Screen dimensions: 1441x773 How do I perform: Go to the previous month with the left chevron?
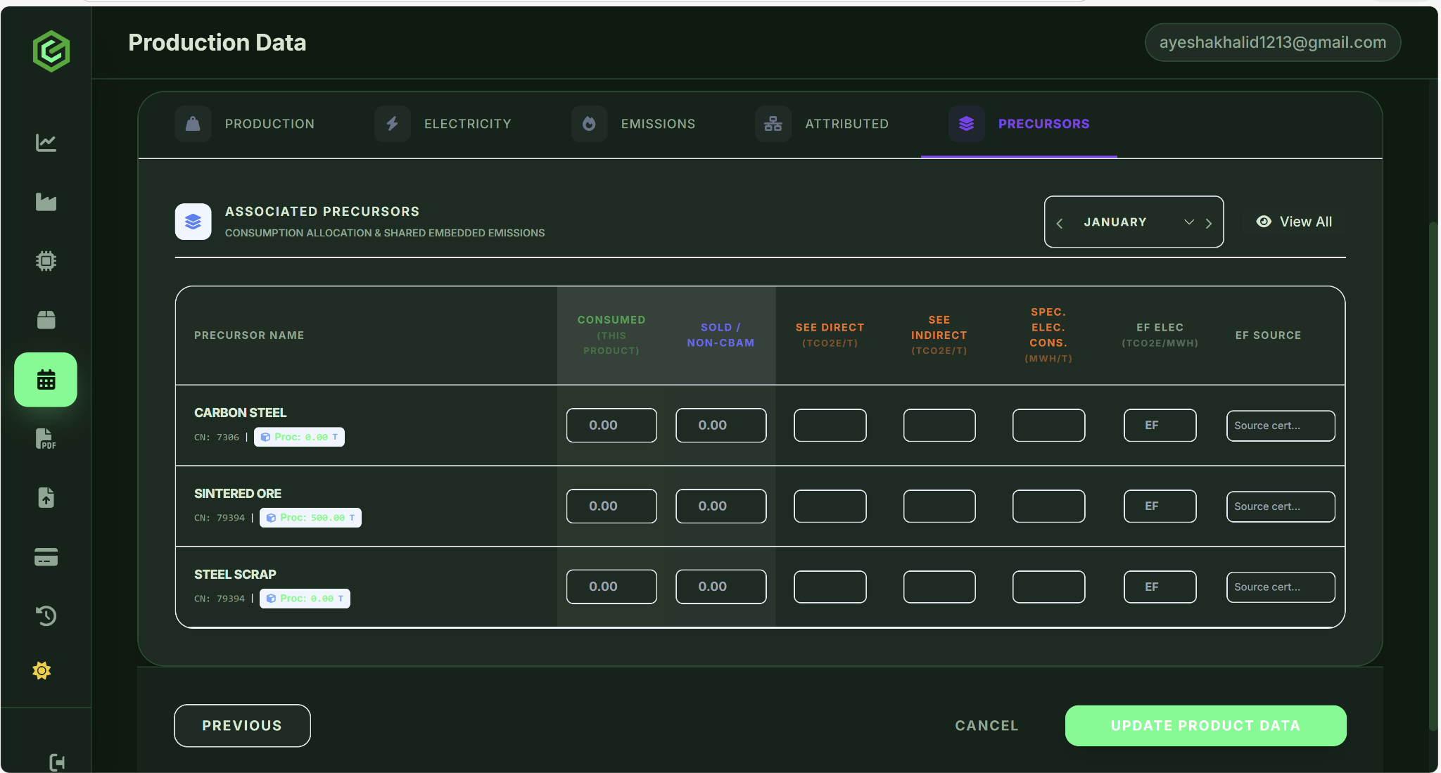[x=1060, y=223]
